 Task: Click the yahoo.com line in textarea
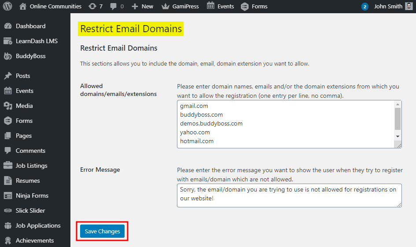coord(195,132)
